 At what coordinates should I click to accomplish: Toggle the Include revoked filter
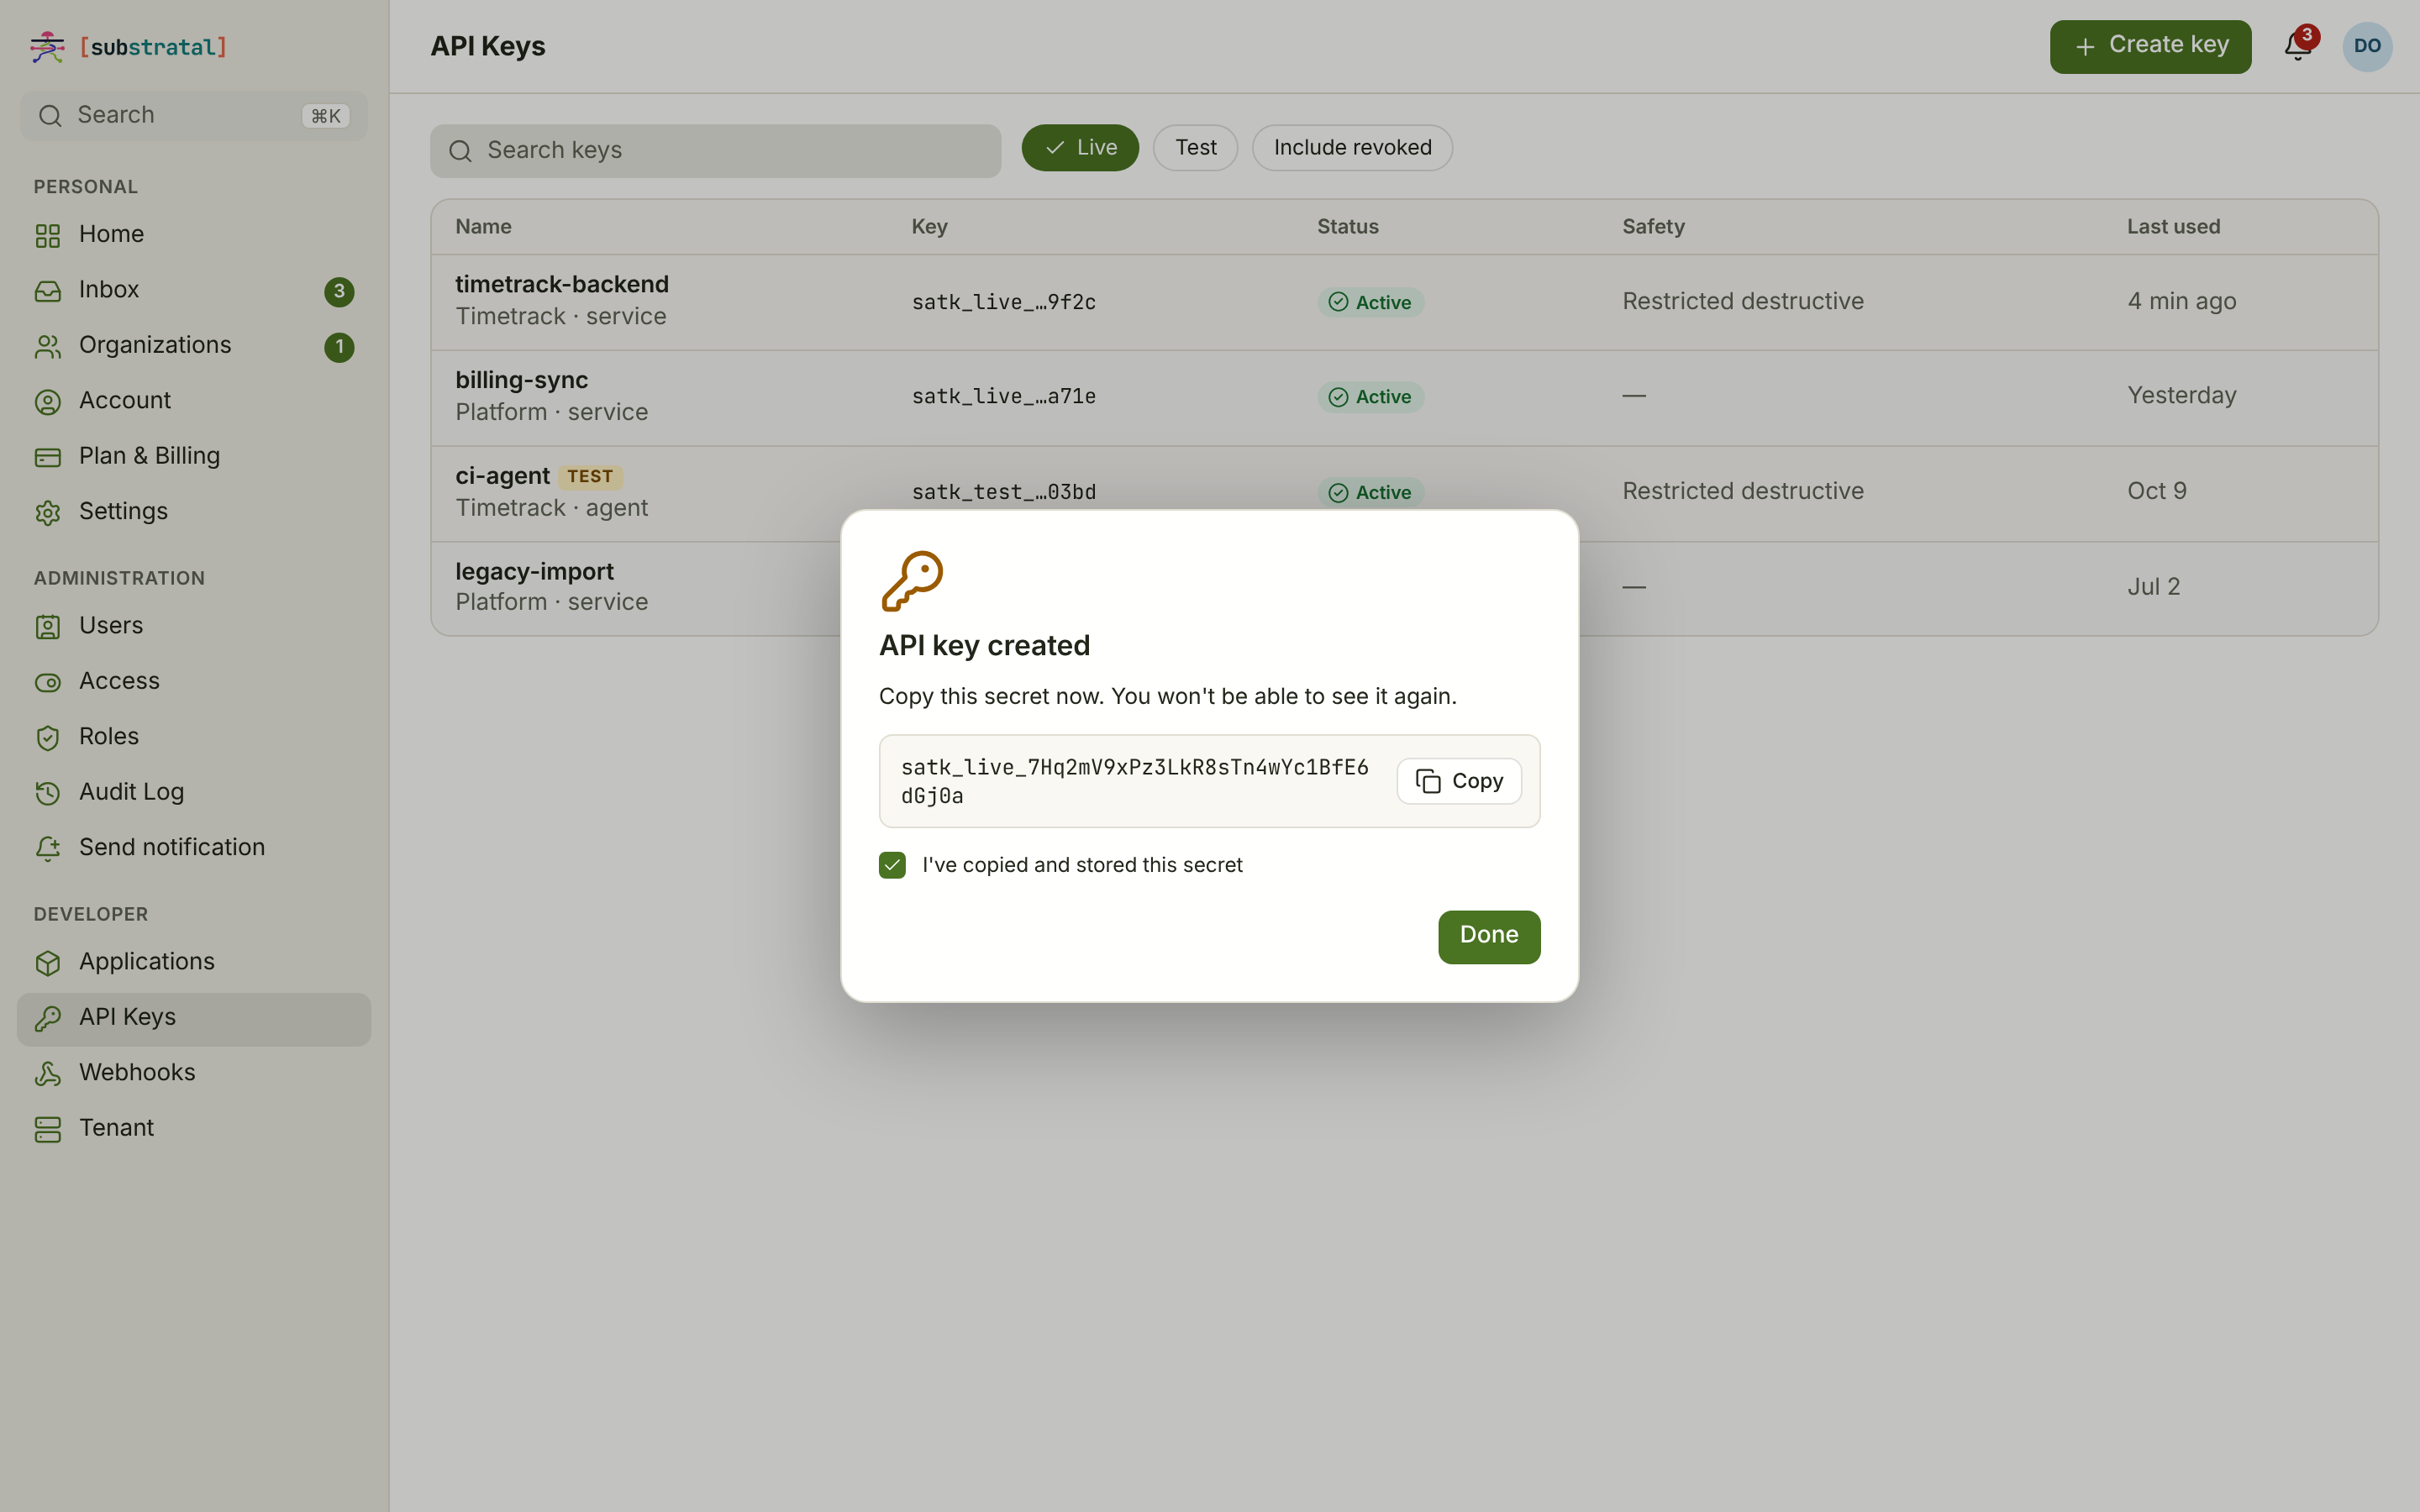[x=1352, y=148]
